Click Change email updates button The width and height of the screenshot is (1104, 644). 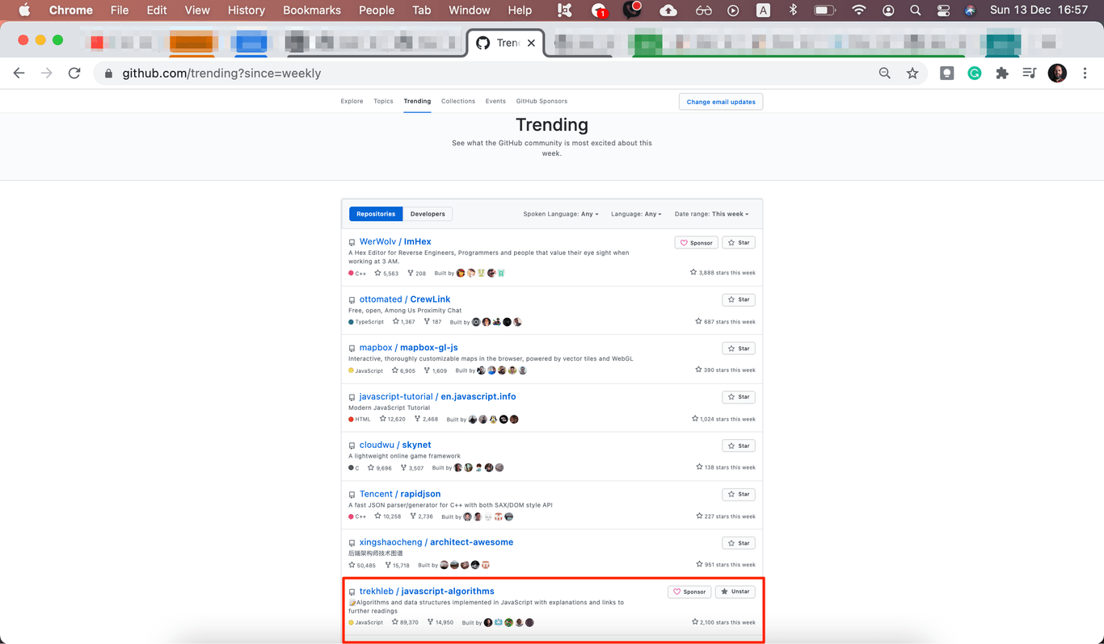[721, 102]
